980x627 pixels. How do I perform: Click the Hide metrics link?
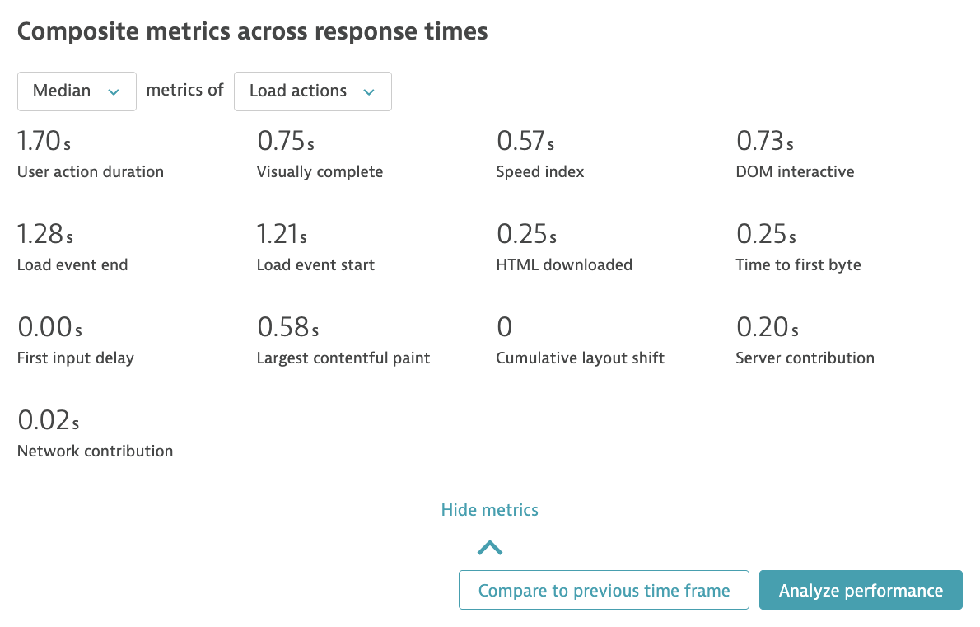(489, 509)
